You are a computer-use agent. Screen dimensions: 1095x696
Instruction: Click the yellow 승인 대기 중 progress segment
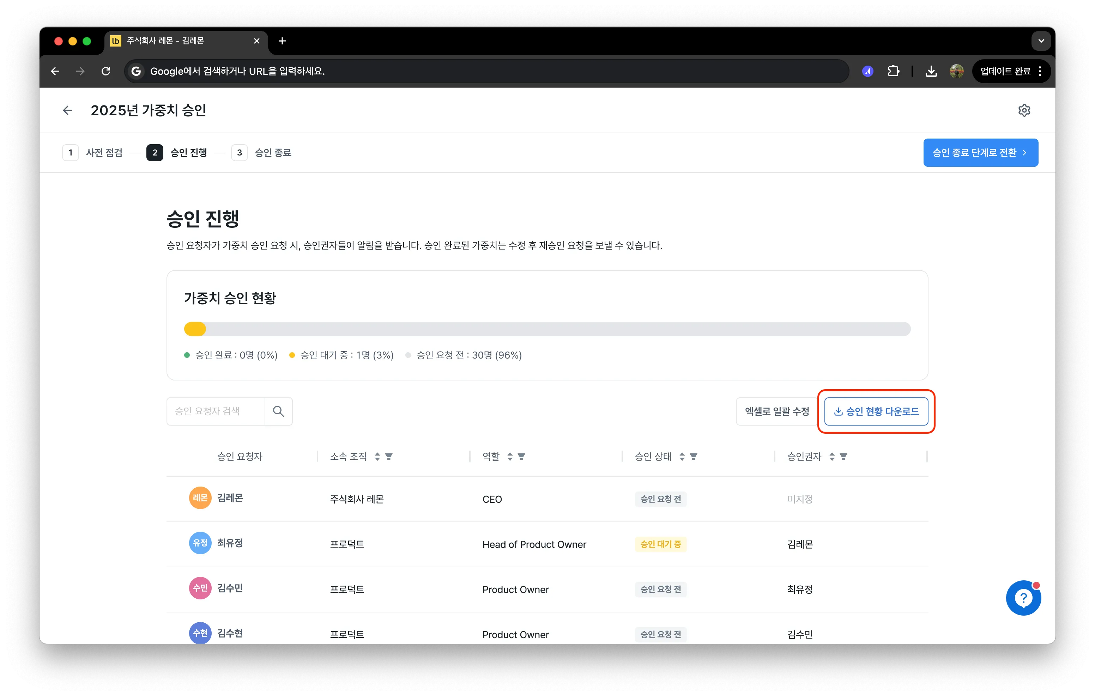tap(195, 329)
